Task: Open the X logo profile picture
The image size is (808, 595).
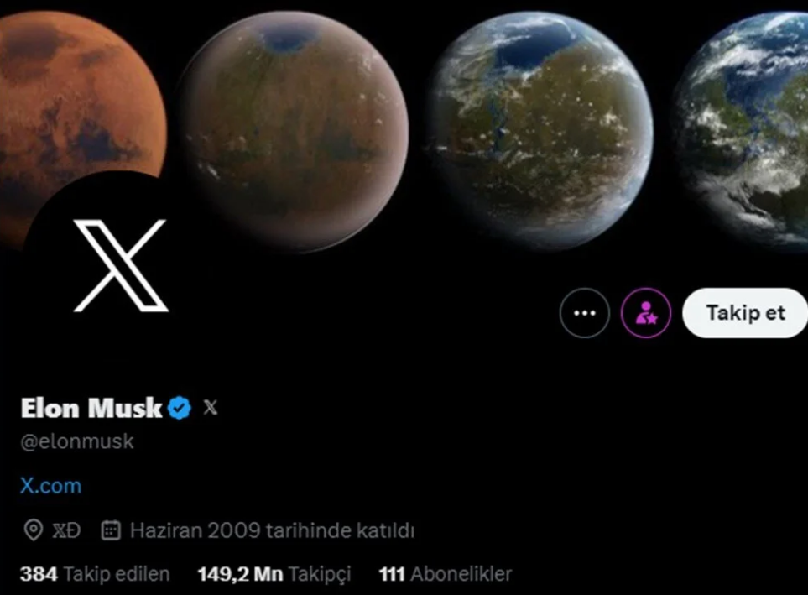Action: click(x=121, y=265)
